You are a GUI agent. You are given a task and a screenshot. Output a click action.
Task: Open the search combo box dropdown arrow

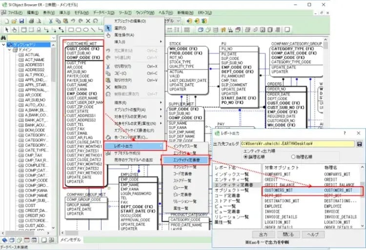click(54, 38)
